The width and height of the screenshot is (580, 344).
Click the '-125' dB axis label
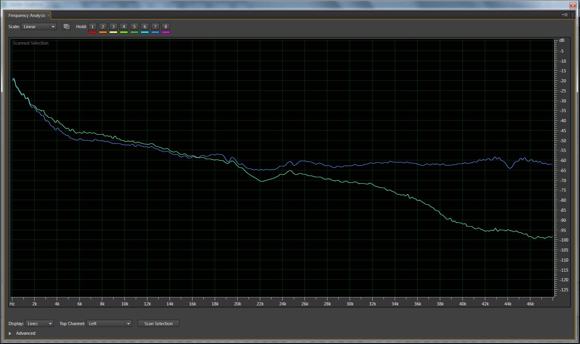(564, 290)
